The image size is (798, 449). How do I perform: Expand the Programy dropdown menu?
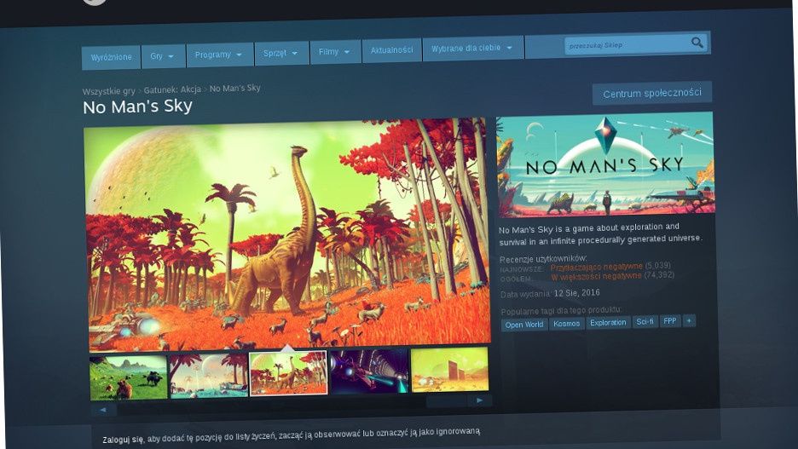(x=219, y=55)
